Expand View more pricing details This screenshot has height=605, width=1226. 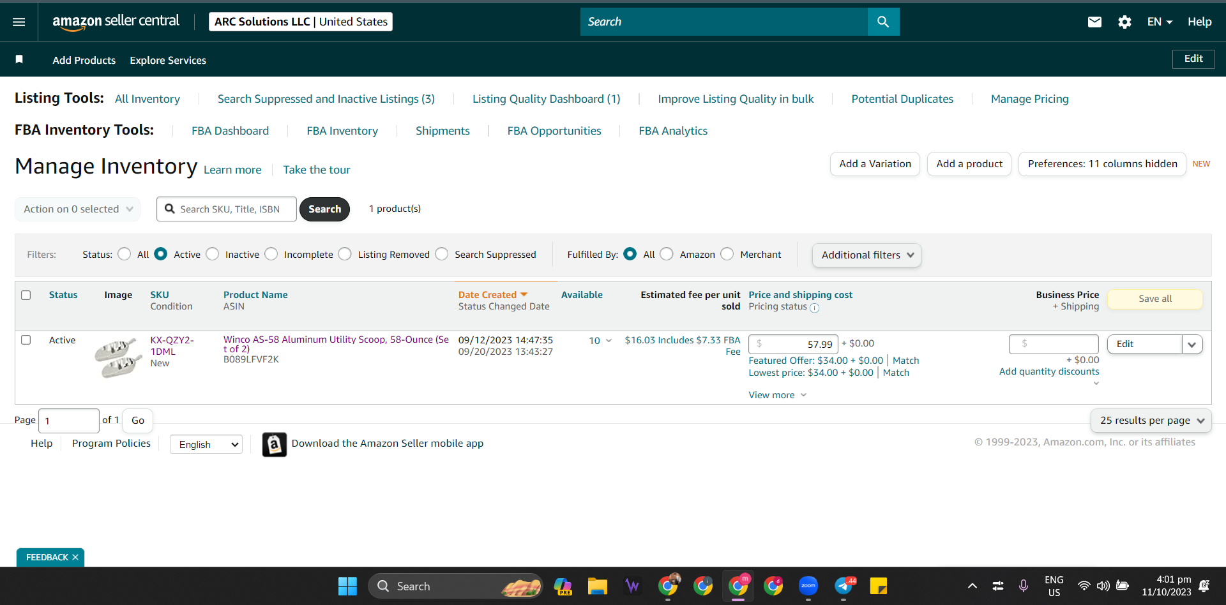778,395
